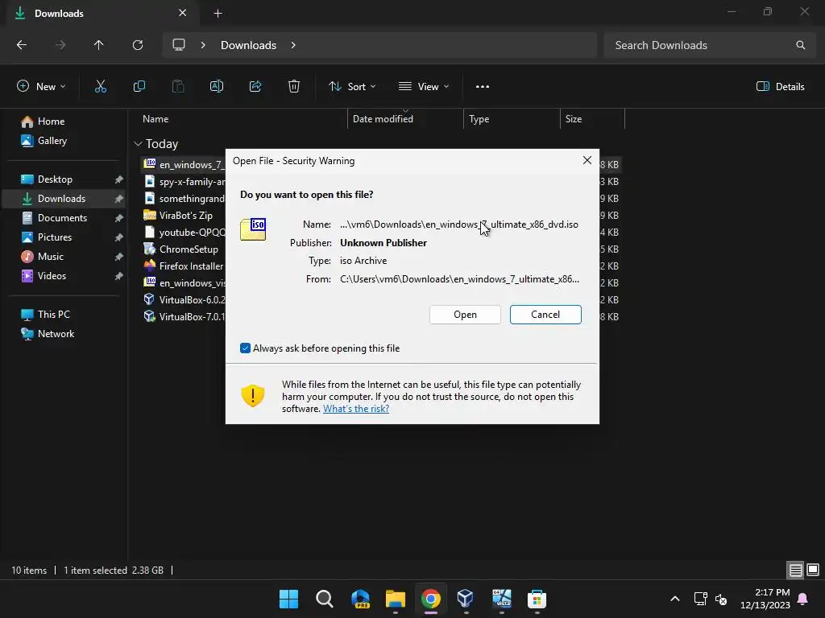Open the See more ellipsis menu
Viewport: 825px width, 618px height.
pos(483,87)
